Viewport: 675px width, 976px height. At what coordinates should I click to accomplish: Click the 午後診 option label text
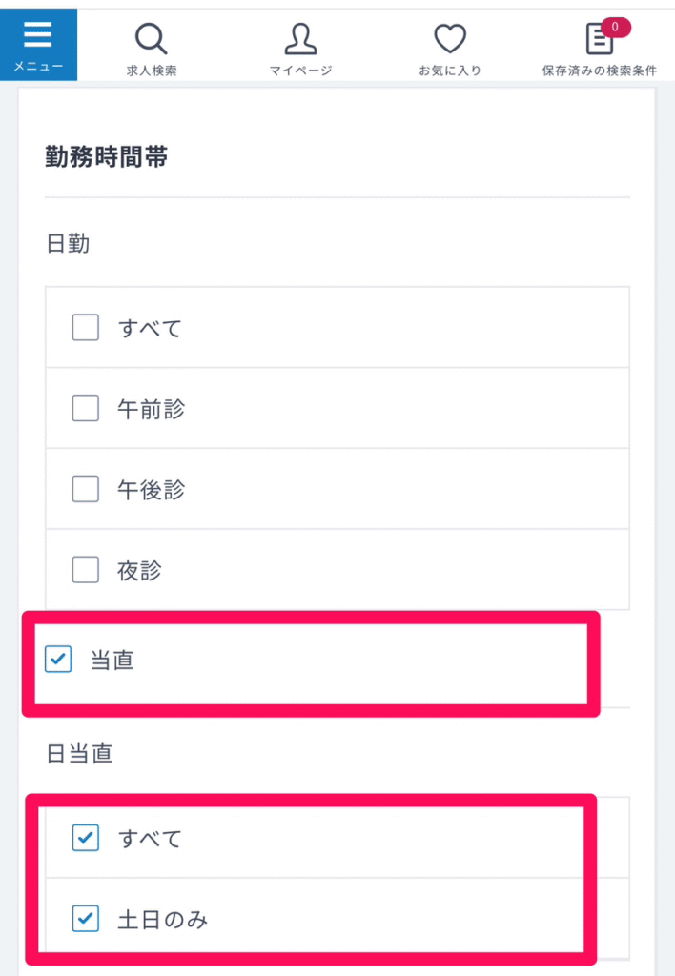point(152,490)
